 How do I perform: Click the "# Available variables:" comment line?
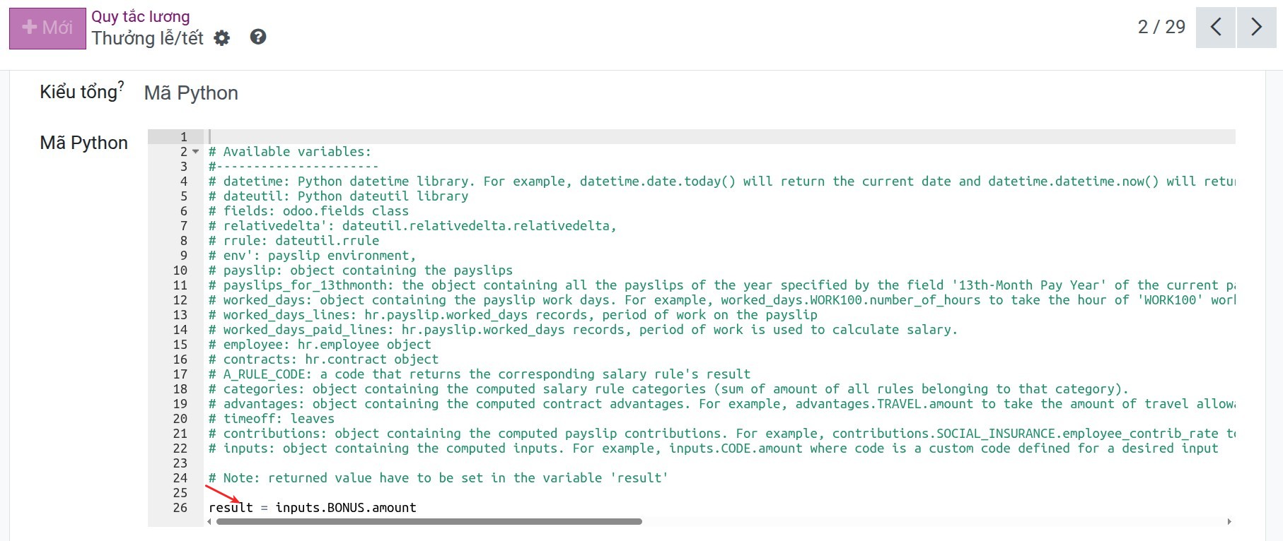(x=289, y=152)
